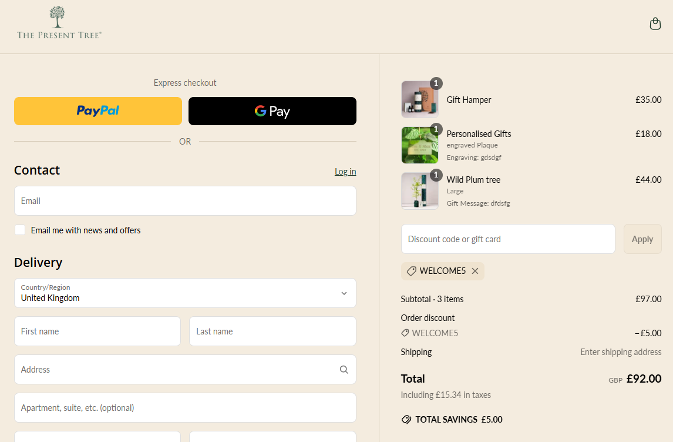
Task: Pay with Google Pay express checkout
Action: click(x=272, y=111)
